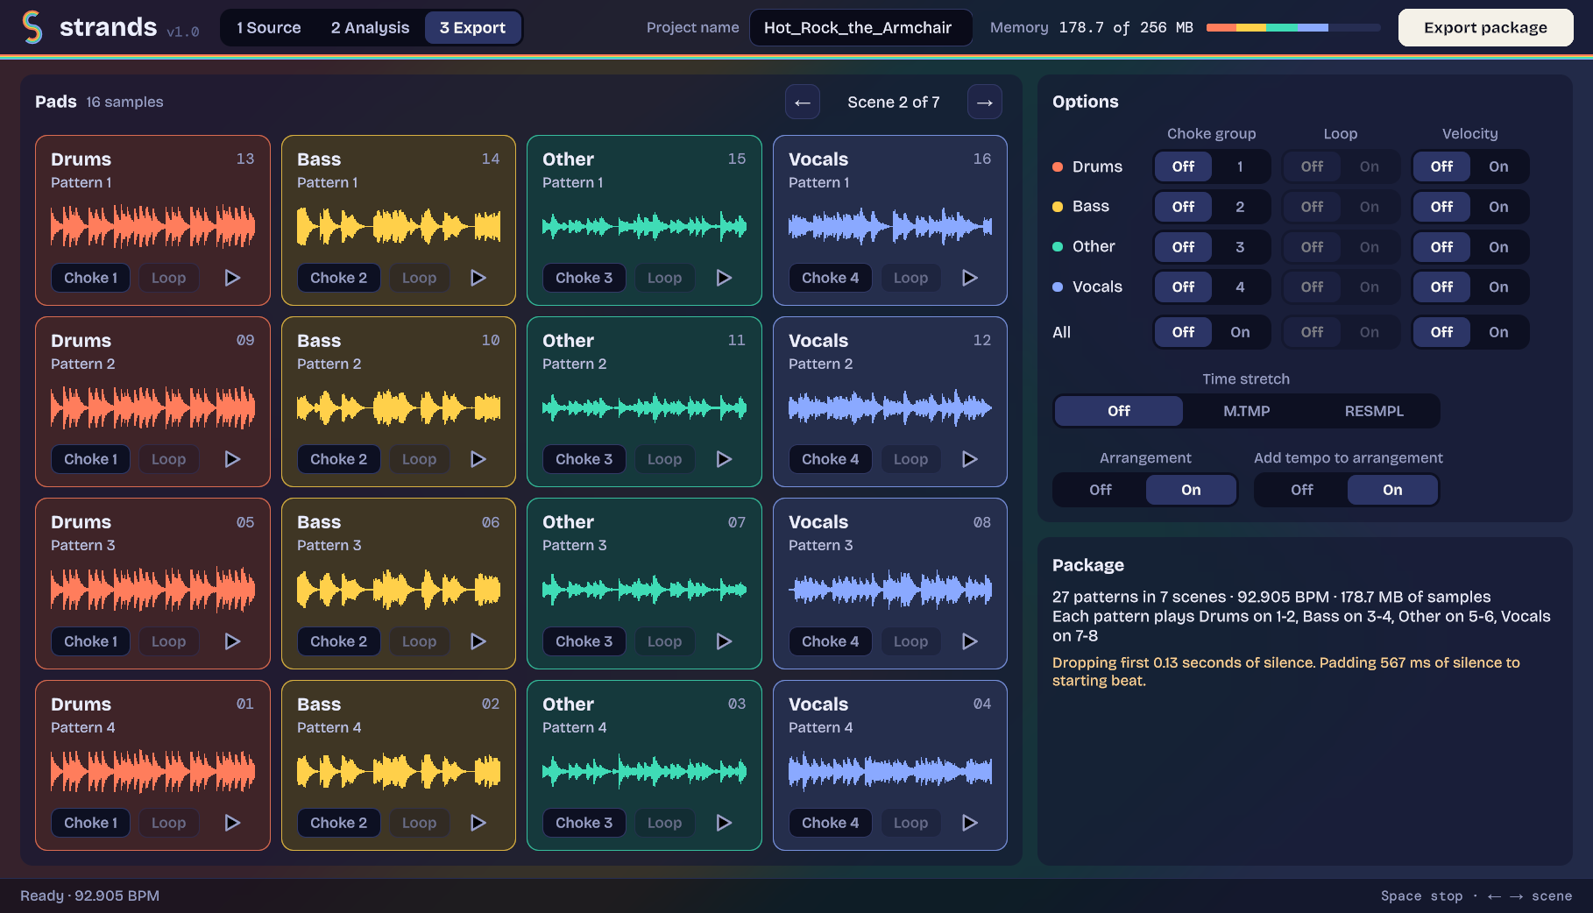Play the Drums Pattern 2 pad
This screenshot has width=1593, height=913.
pyautogui.click(x=232, y=459)
